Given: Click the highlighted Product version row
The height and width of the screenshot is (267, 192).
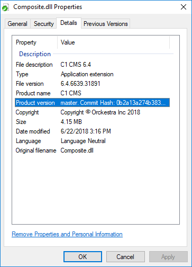Looking at the screenshot, I should tap(92, 103).
